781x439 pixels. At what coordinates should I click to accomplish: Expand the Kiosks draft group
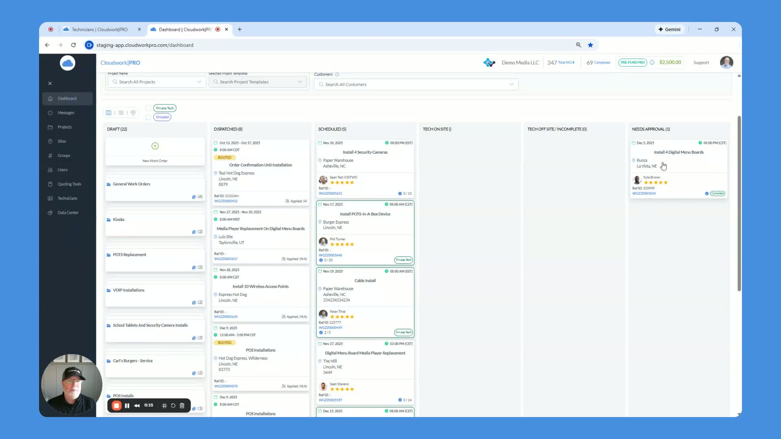point(155,224)
